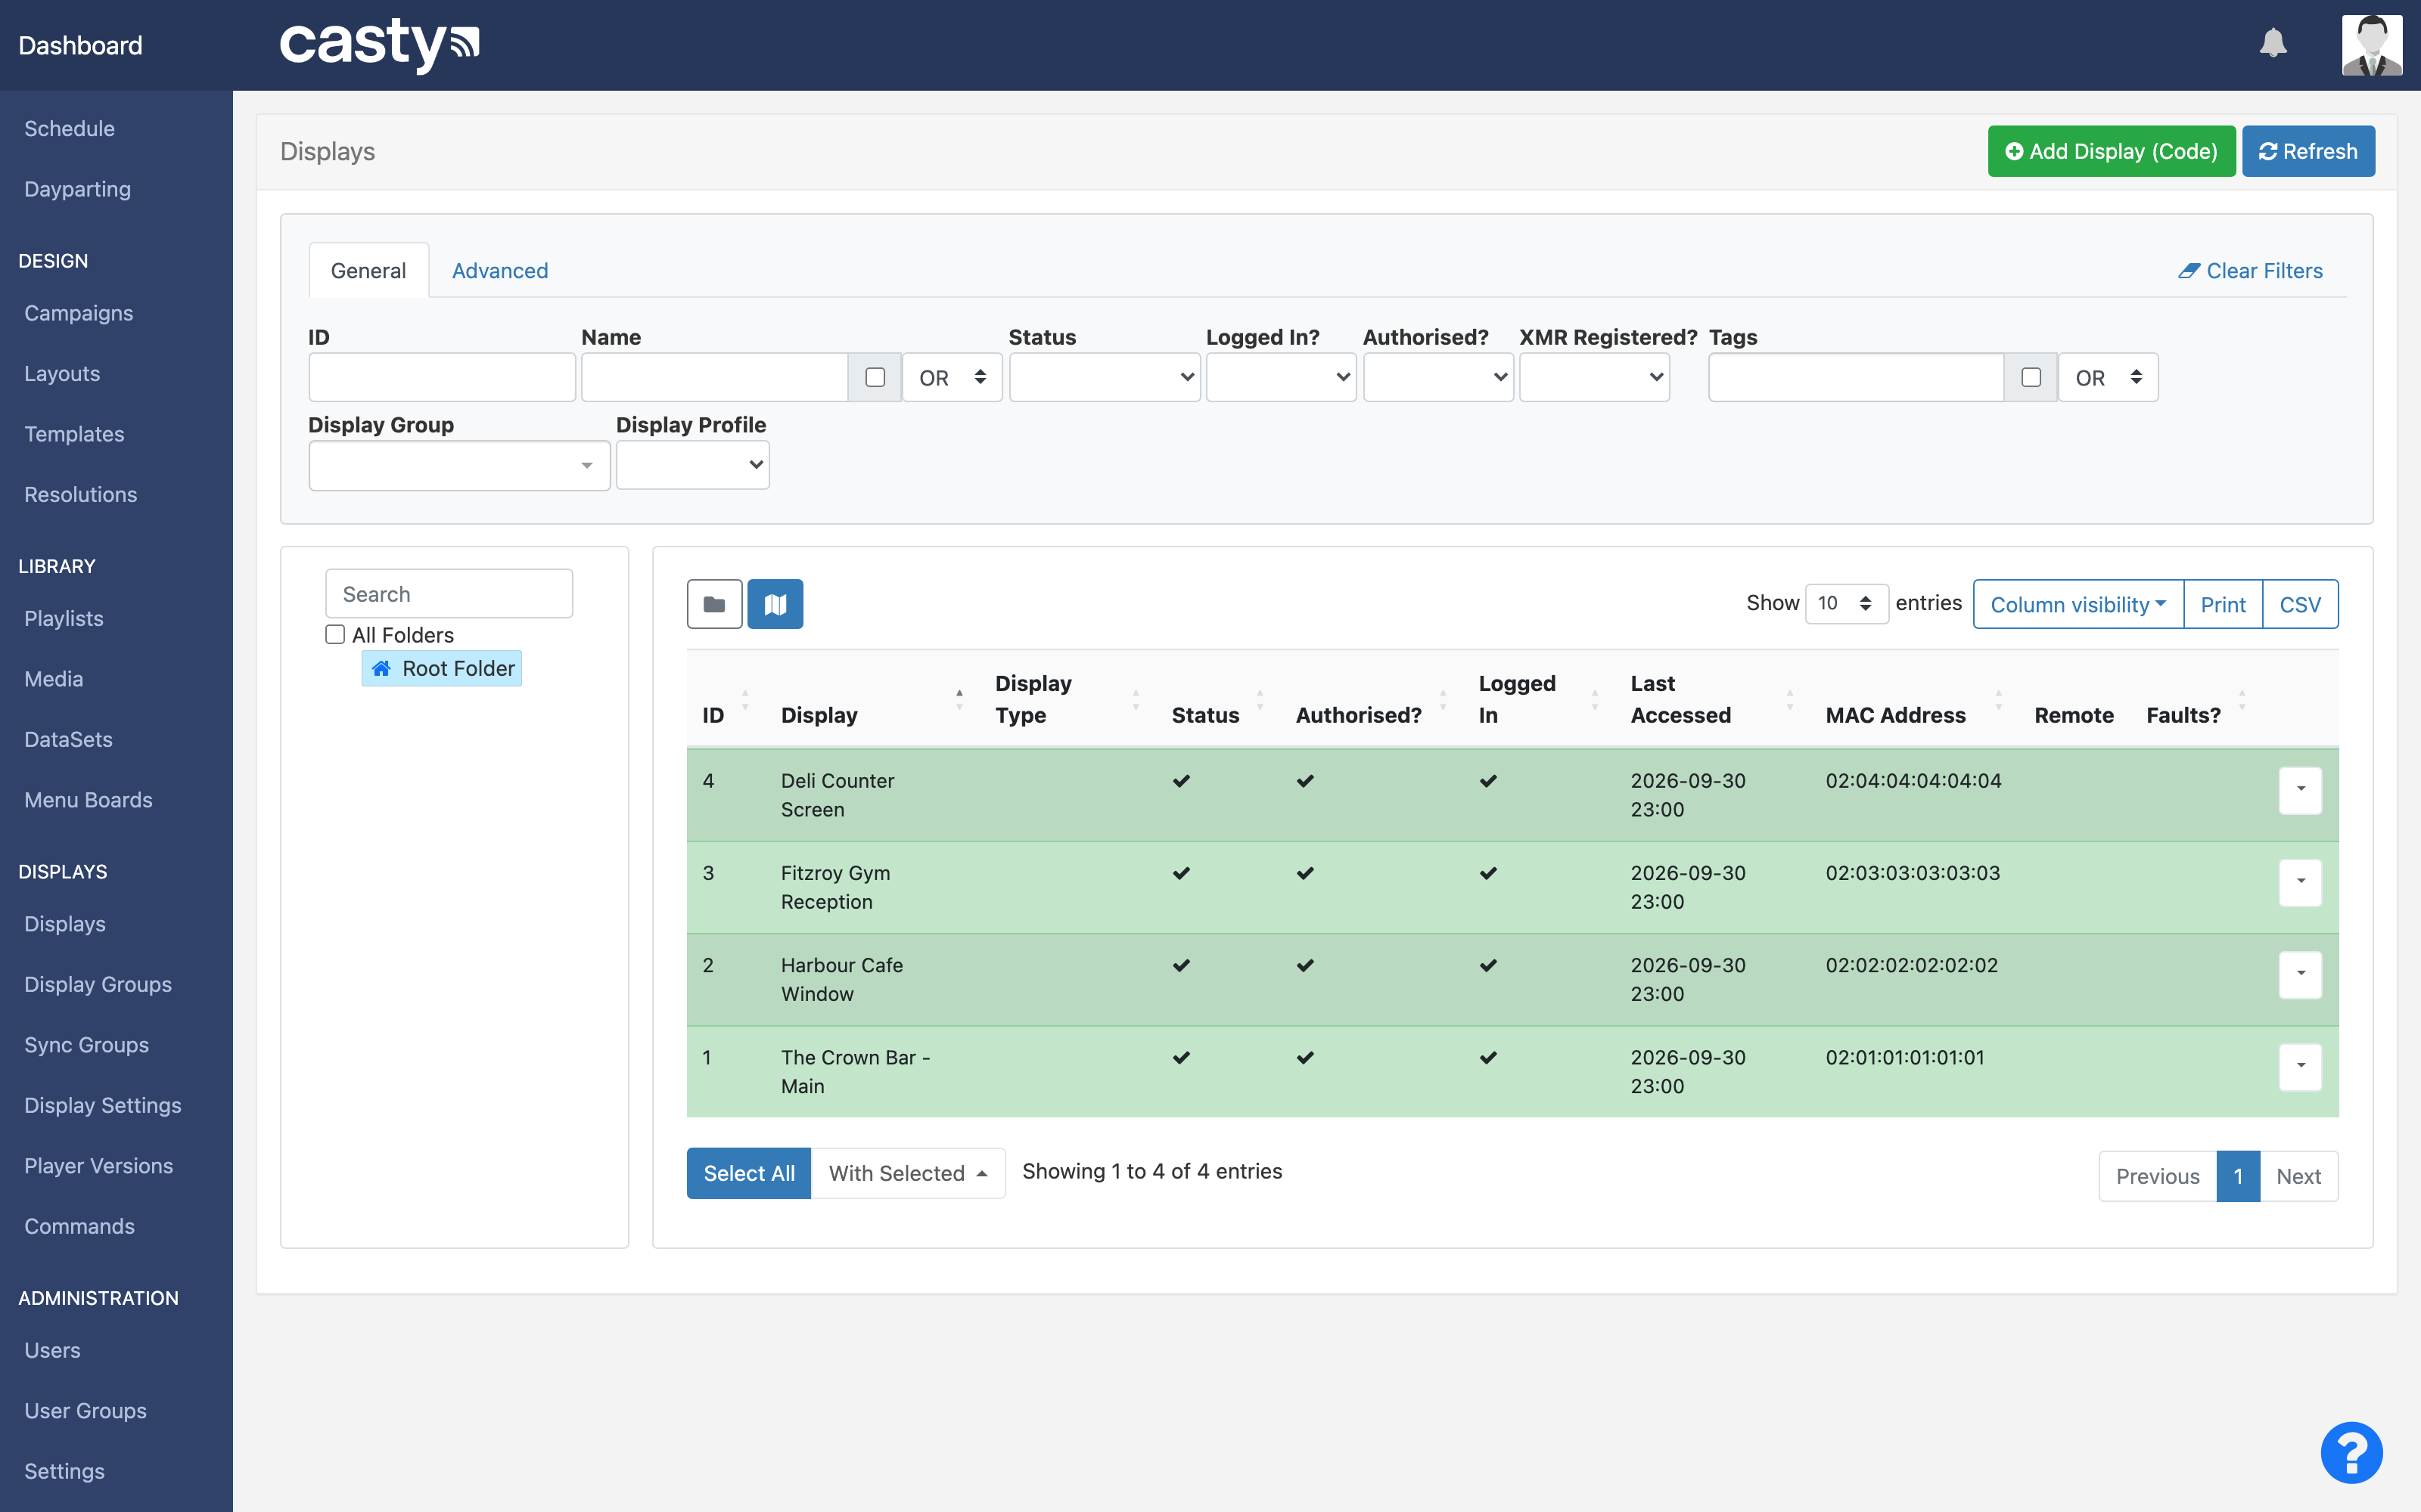Open row menu for The Crown Bar

2300,1066
